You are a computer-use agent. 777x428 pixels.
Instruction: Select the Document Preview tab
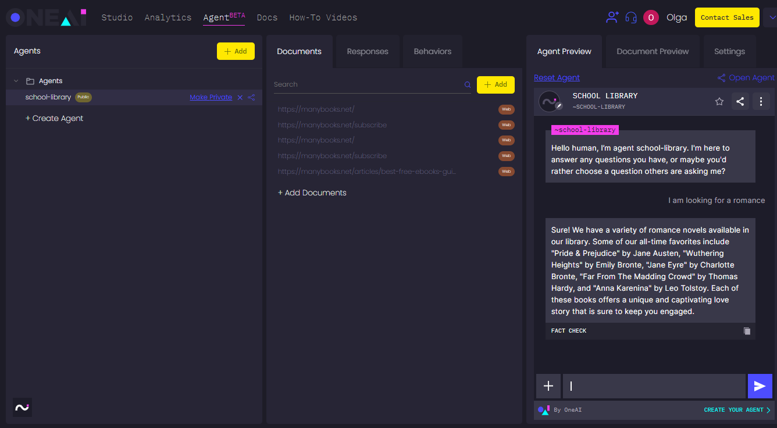[653, 51]
